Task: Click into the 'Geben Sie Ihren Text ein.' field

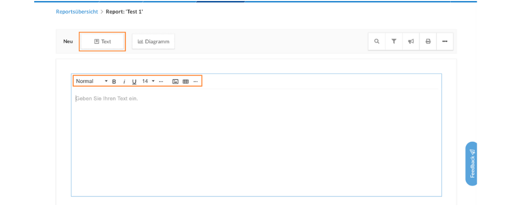Action: pyautogui.click(x=257, y=142)
